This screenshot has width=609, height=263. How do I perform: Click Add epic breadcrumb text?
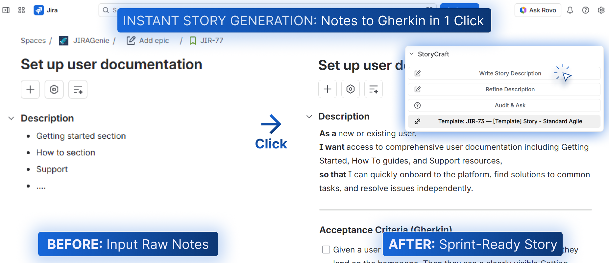pos(154,40)
